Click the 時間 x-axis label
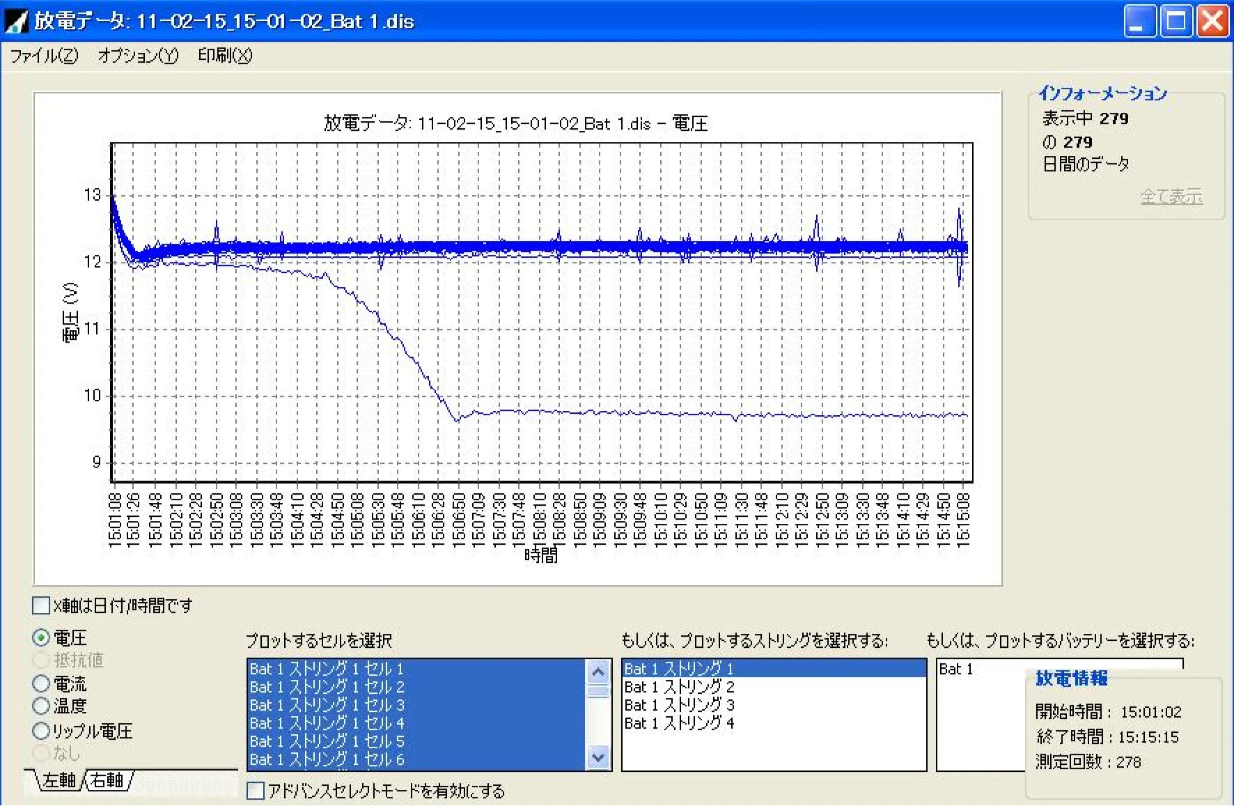The width and height of the screenshot is (1234, 806). click(x=541, y=555)
